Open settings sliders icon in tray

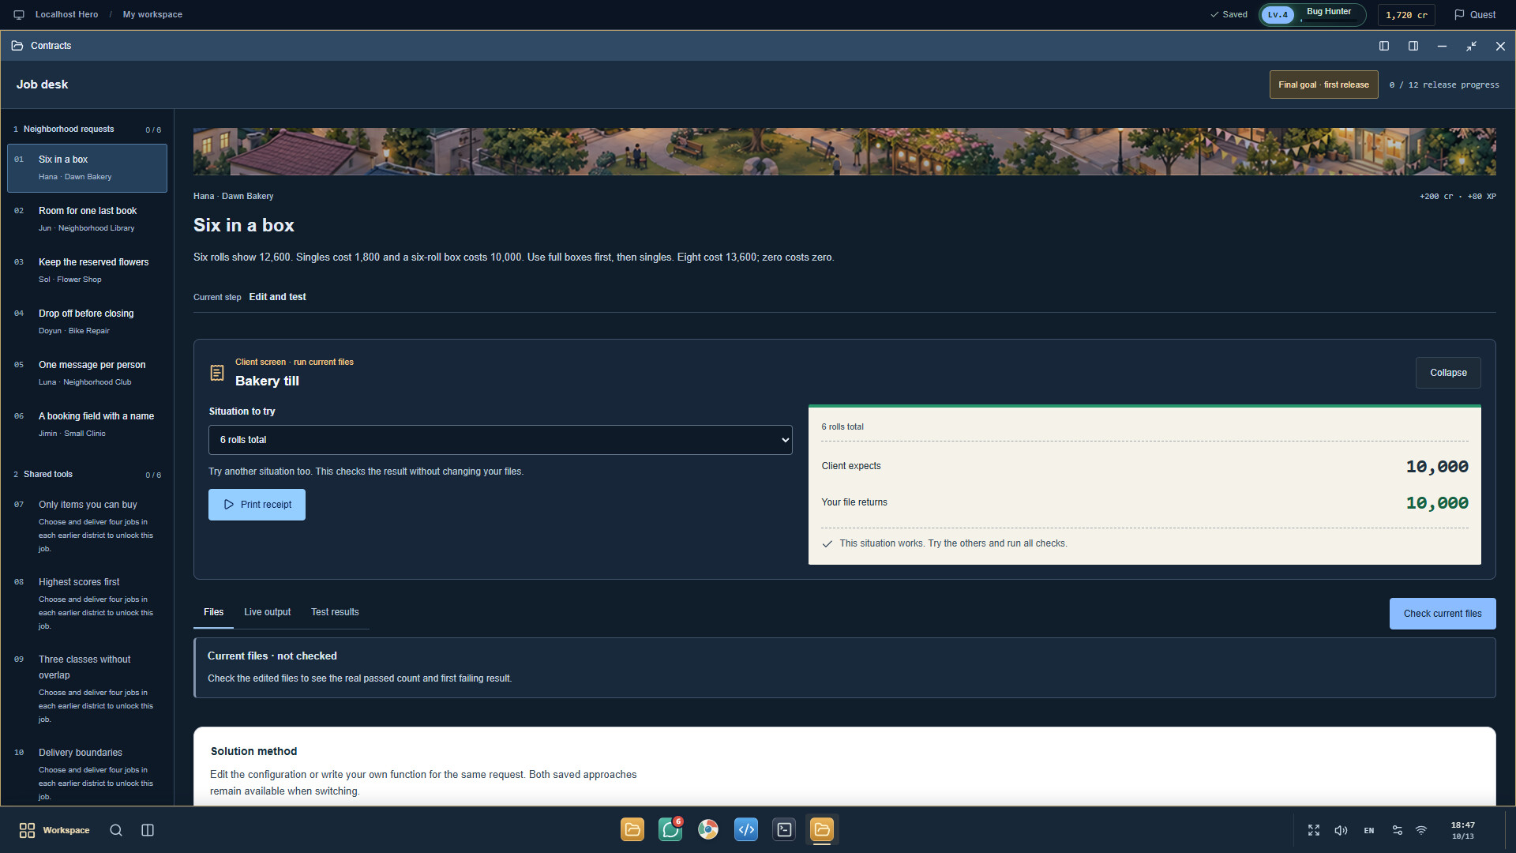[x=1398, y=830]
